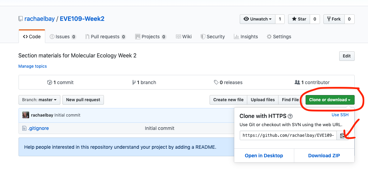Fork the EVE109-Week2 repository

[x=334, y=19]
